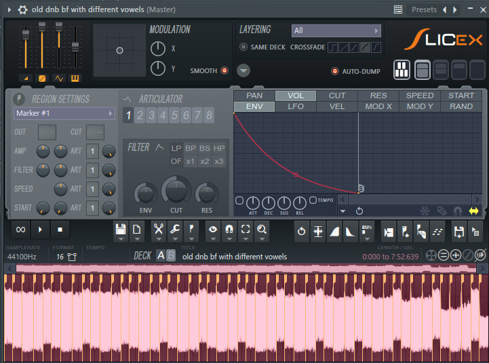The width and height of the screenshot is (489, 363).
Task: Click the infinity loop button
Action: [x=21, y=230]
